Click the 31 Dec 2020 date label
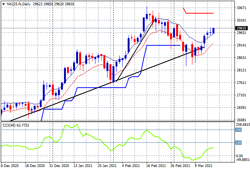250x170 pixels. 59,166
